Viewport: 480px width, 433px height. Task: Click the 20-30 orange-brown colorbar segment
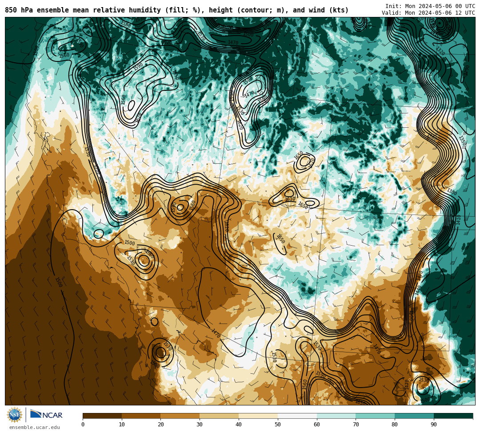click(x=180, y=416)
